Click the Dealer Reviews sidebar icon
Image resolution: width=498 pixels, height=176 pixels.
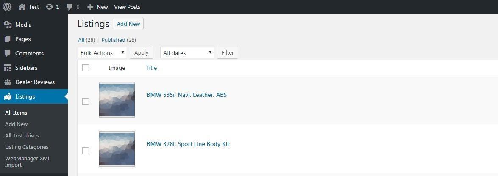8,82
